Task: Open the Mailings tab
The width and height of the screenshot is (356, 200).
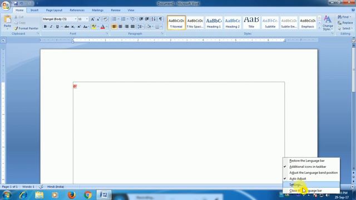Action: (x=98, y=10)
